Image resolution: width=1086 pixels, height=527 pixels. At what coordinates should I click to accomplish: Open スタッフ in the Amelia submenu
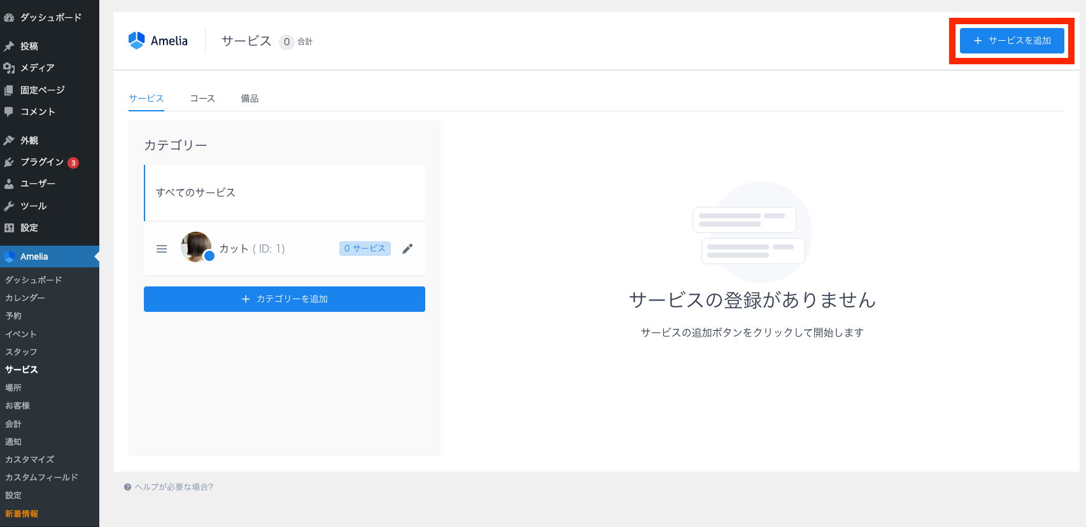click(21, 352)
